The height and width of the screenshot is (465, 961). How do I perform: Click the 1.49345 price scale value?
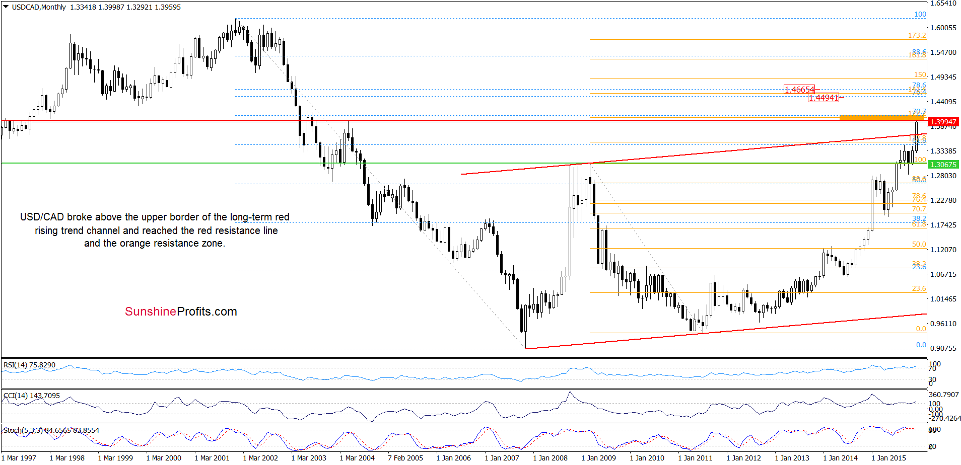tap(943, 77)
